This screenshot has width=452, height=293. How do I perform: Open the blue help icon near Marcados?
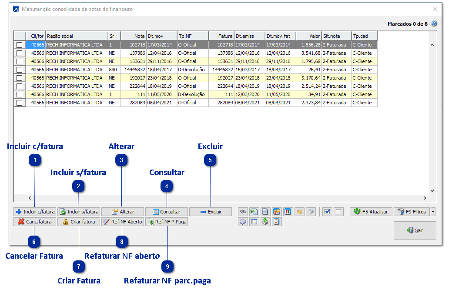434,24
